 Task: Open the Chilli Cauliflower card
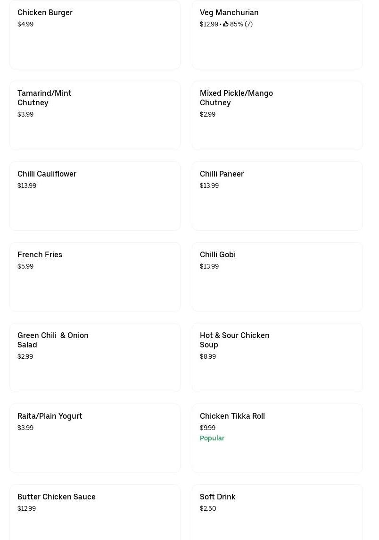[95, 196]
